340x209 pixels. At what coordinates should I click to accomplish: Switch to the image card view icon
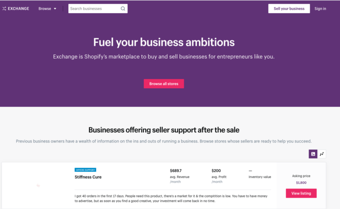point(313,154)
